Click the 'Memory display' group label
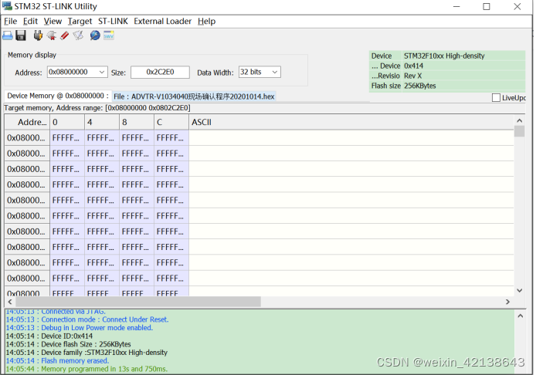This screenshot has height=375, width=536. coord(32,55)
